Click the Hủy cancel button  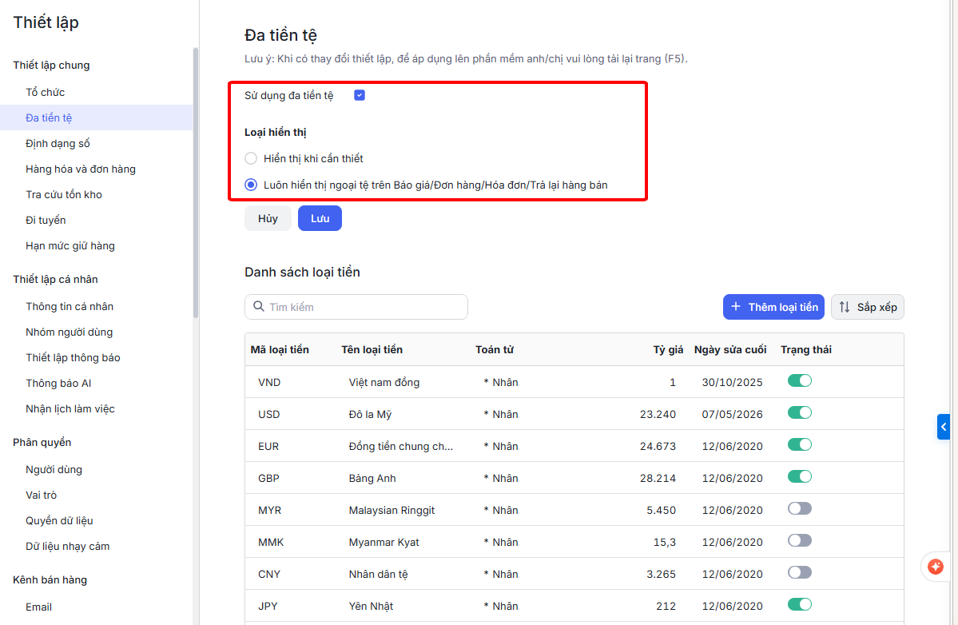pos(268,219)
